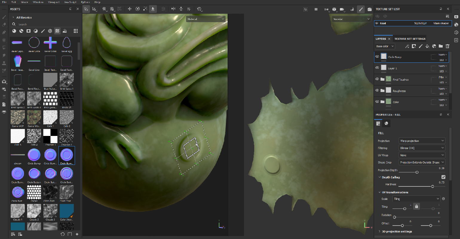Click the pause rendering icon
The width and height of the screenshot is (460, 239).
point(316,9)
